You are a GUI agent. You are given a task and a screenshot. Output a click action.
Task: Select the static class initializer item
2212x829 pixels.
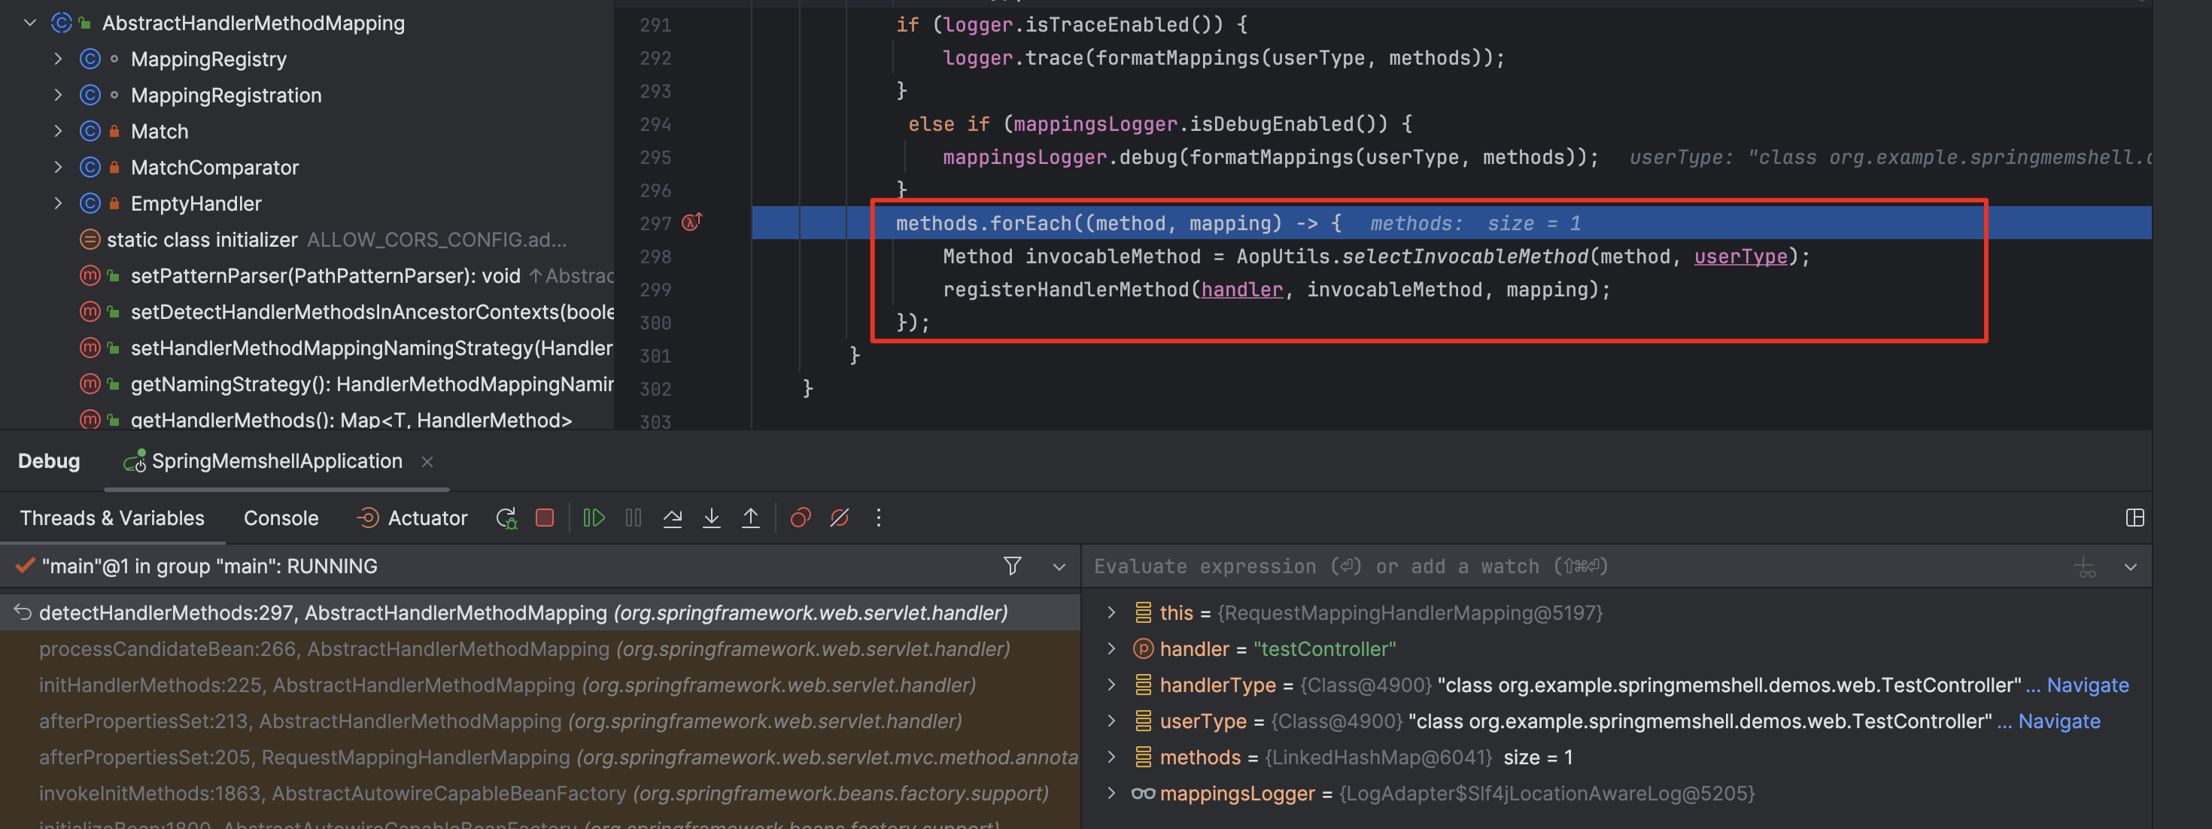[321, 239]
